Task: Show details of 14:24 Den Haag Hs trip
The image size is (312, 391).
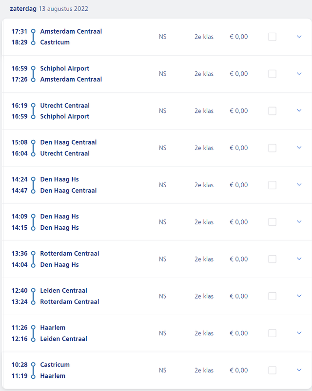Action: pos(299,185)
